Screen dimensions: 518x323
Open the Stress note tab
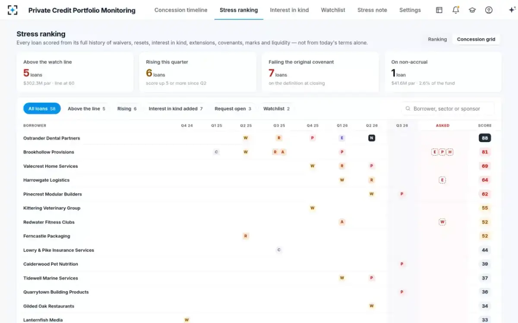[x=372, y=10]
